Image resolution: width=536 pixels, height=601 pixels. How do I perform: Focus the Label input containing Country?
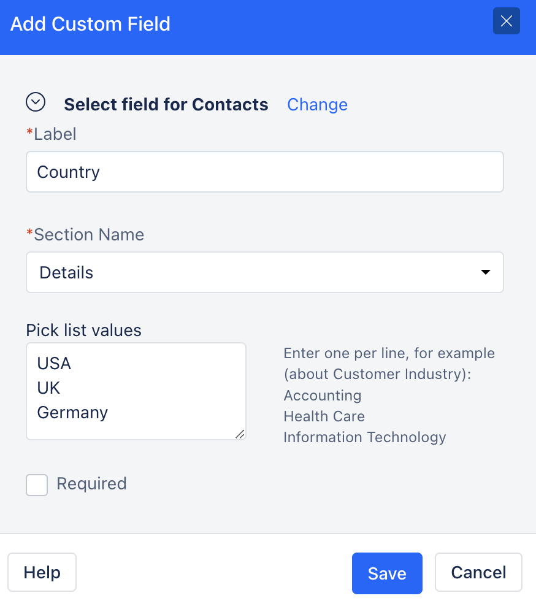tap(264, 172)
